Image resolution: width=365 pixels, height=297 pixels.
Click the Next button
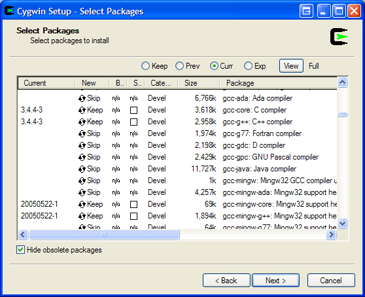click(x=276, y=281)
